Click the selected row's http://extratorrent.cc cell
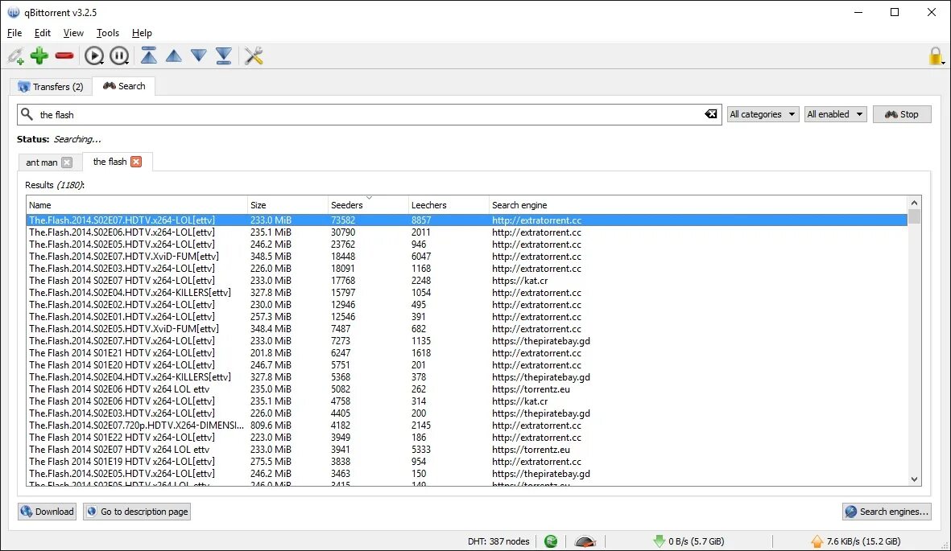This screenshot has width=951, height=551. pos(536,220)
